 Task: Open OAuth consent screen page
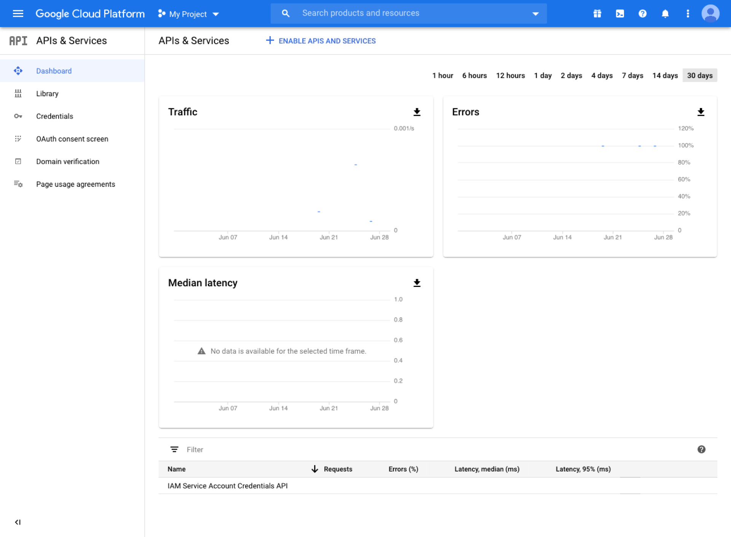[x=72, y=139]
